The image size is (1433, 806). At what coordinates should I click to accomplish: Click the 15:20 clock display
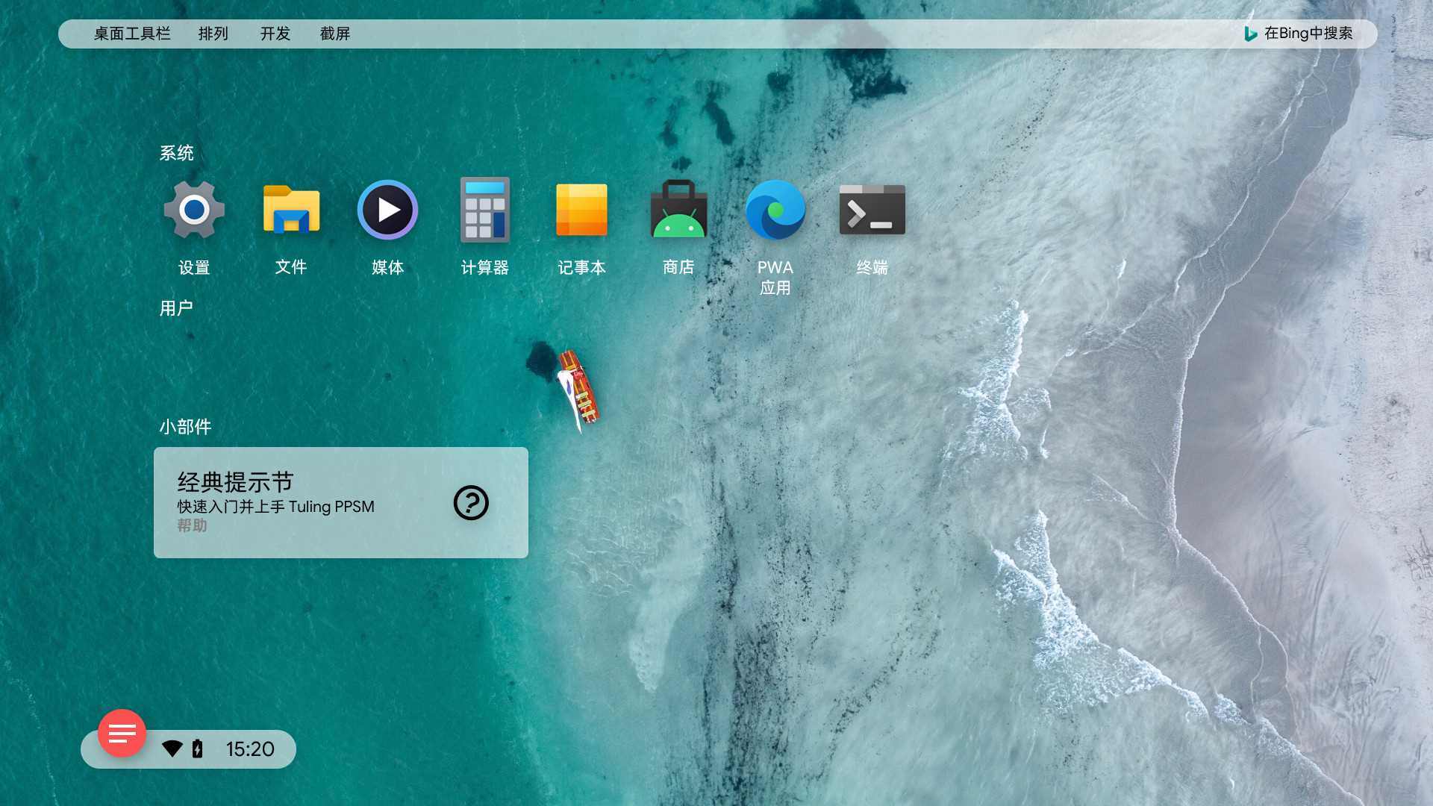point(250,749)
